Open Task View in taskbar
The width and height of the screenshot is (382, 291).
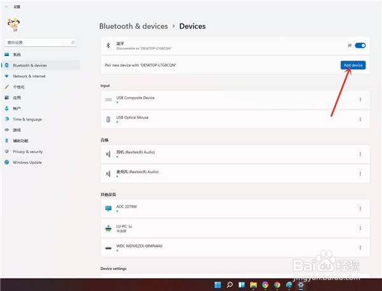click(241, 285)
